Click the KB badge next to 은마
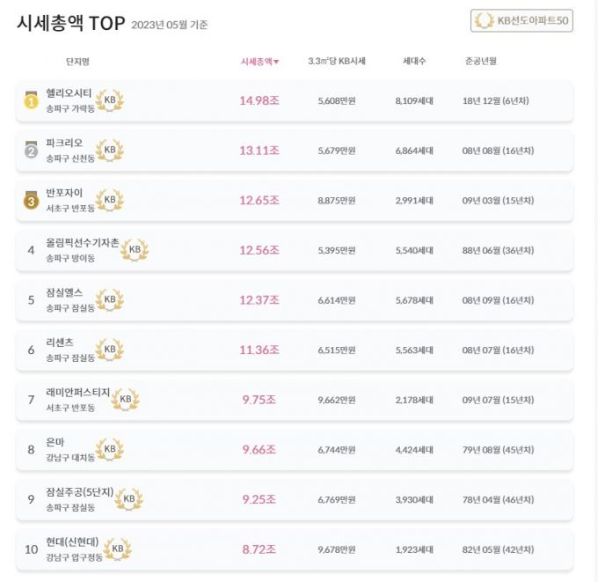 [110, 449]
